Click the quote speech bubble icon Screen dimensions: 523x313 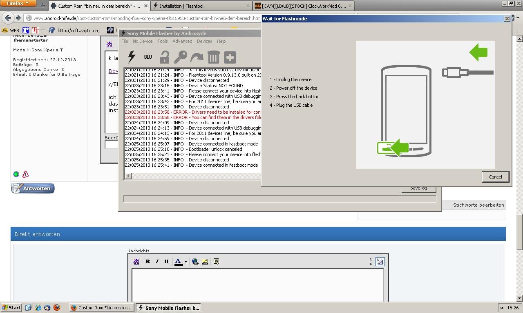[216, 262]
